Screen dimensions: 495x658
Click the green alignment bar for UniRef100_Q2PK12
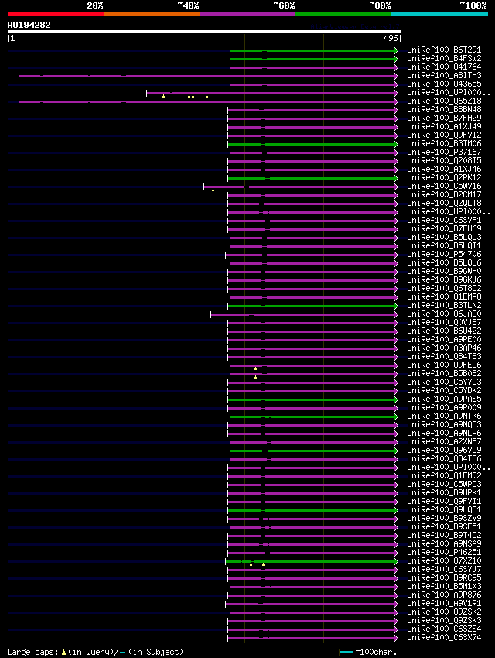[x=311, y=178]
